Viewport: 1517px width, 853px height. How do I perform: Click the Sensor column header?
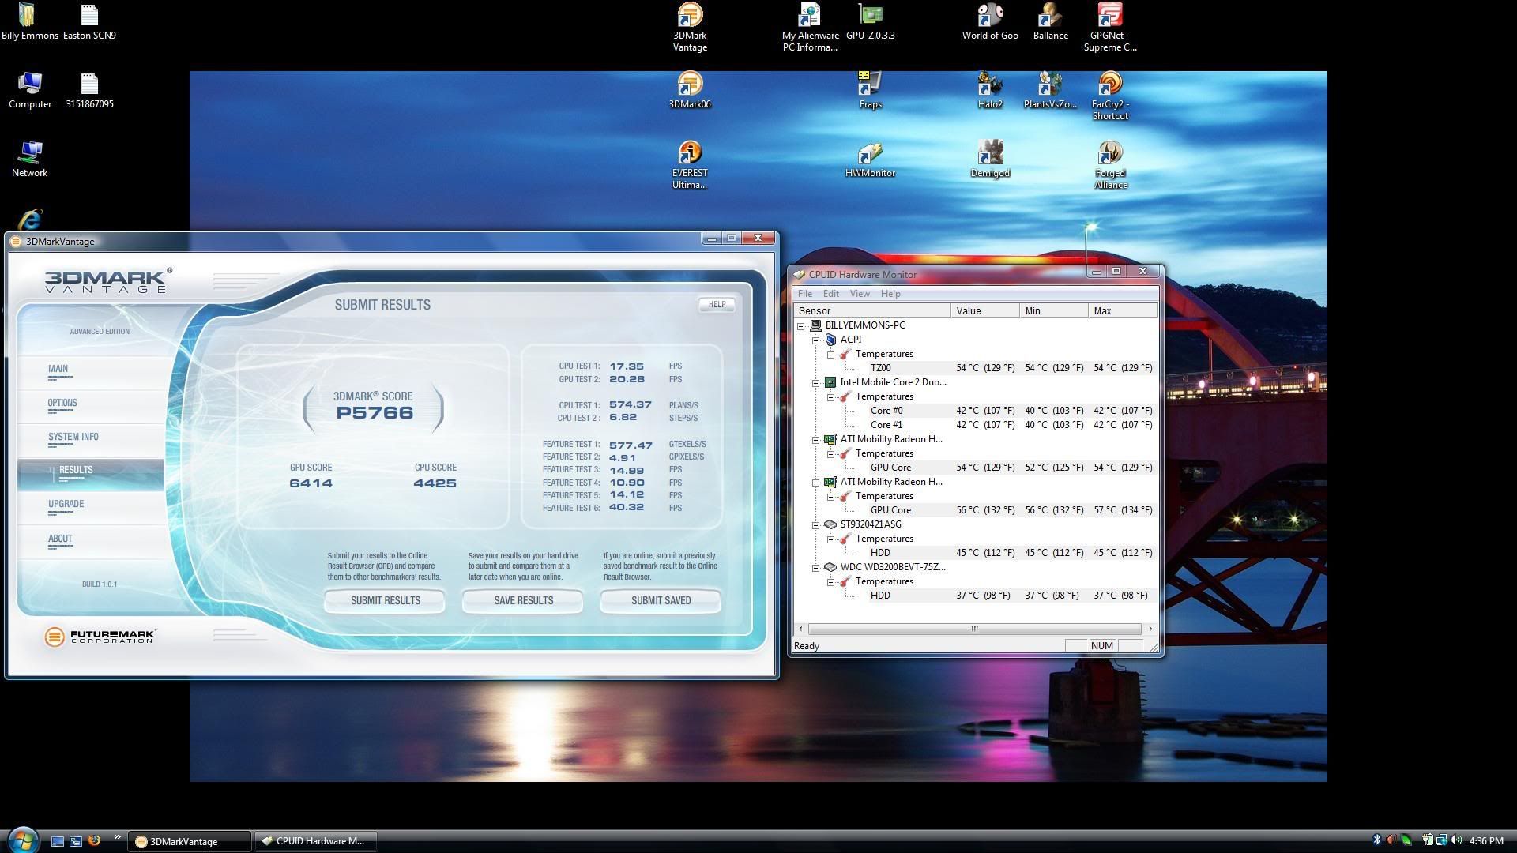click(872, 311)
